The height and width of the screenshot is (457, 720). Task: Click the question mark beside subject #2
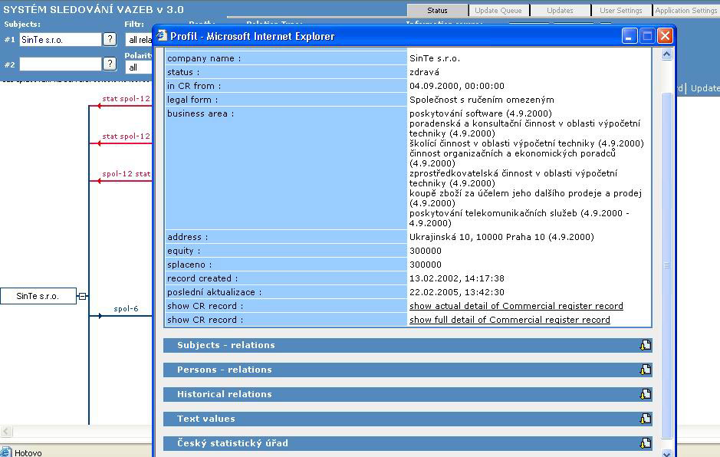coord(110,64)
